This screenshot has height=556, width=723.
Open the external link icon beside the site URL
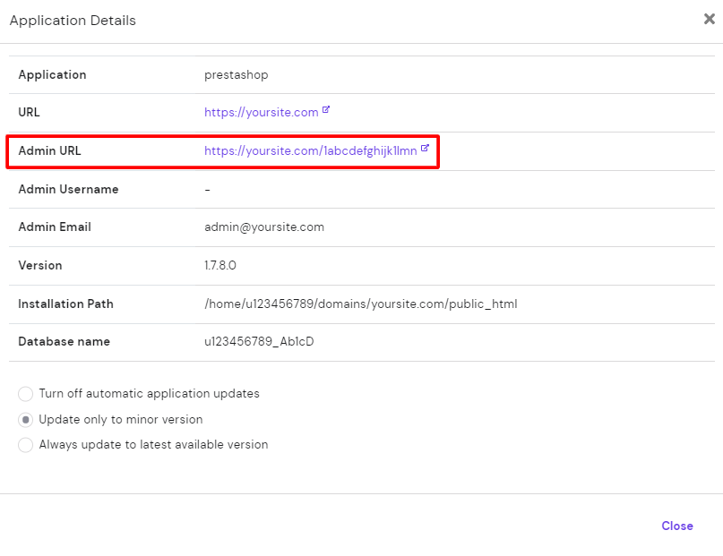pyautogui.click(x=327, y=109)
